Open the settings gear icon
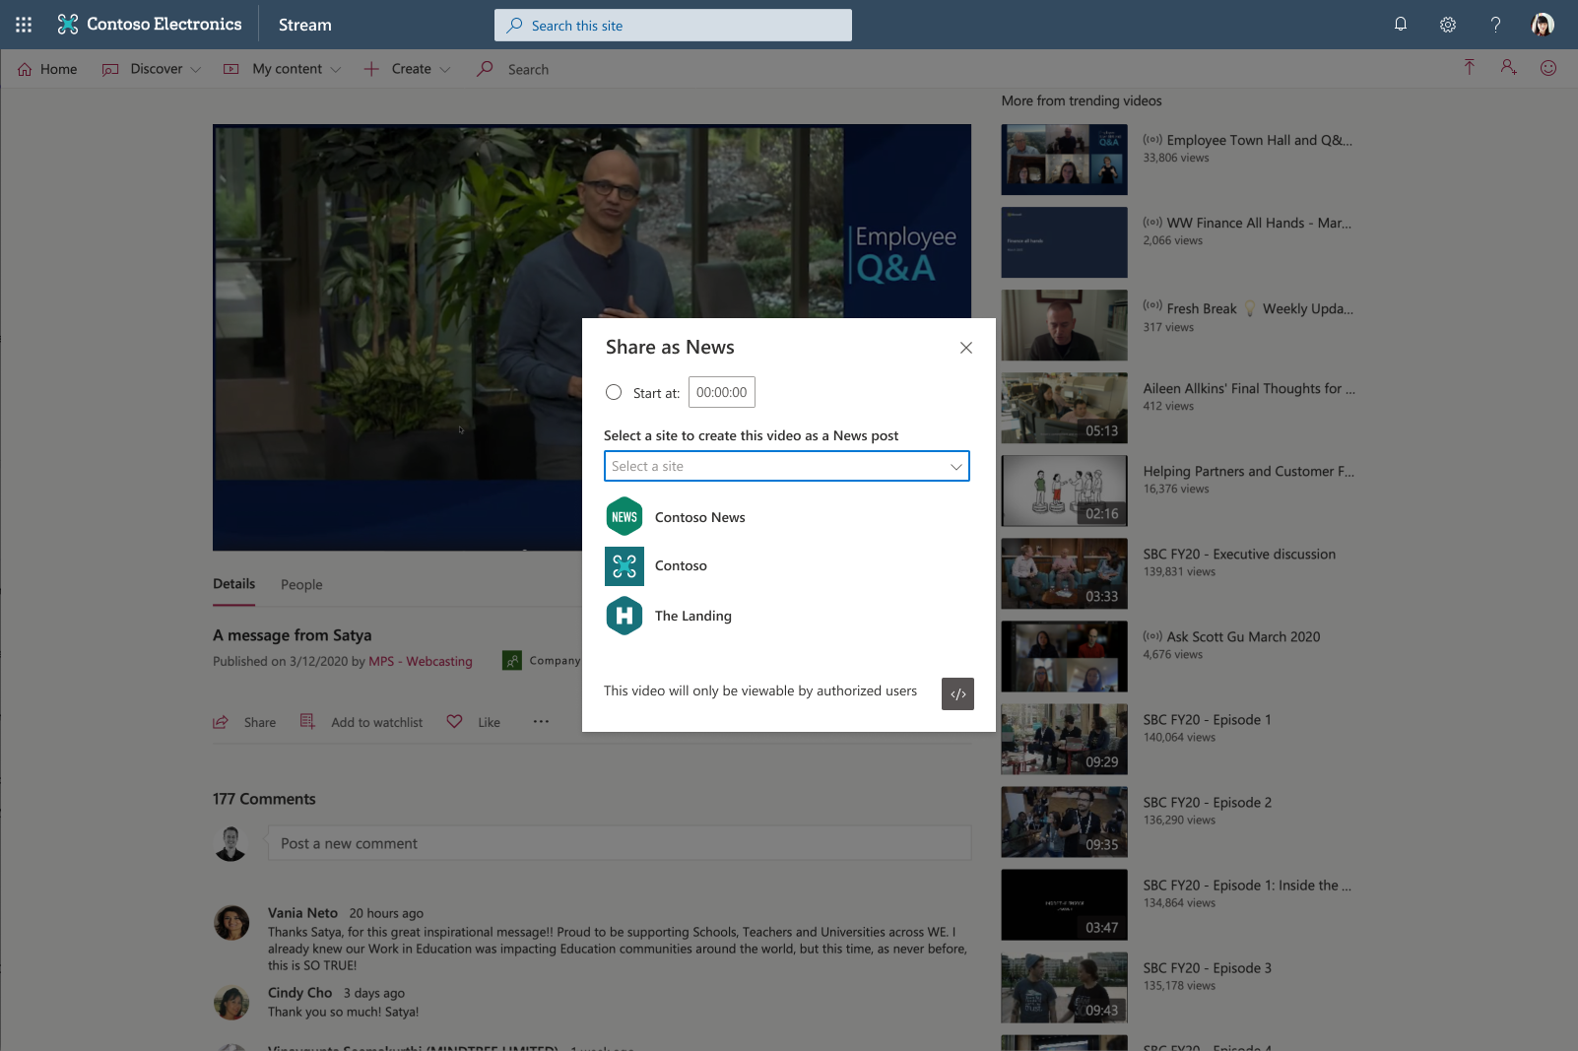The image size is (1578, 1051). tap(1448, 25)
